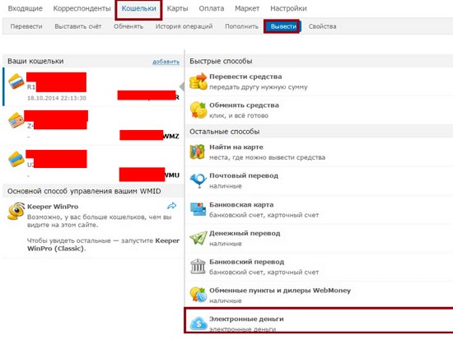The image size is (453, 340).
Task: Click the Обменные пункты и дилеры icon
Action: pos(198,295)
